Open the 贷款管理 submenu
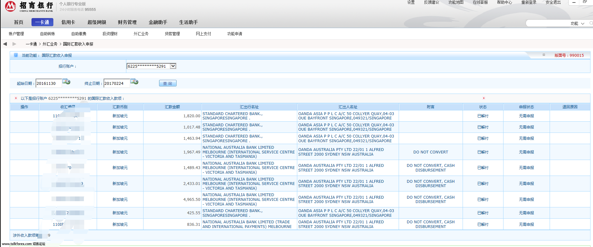The image size is (593, 247). tap(173, 34)
